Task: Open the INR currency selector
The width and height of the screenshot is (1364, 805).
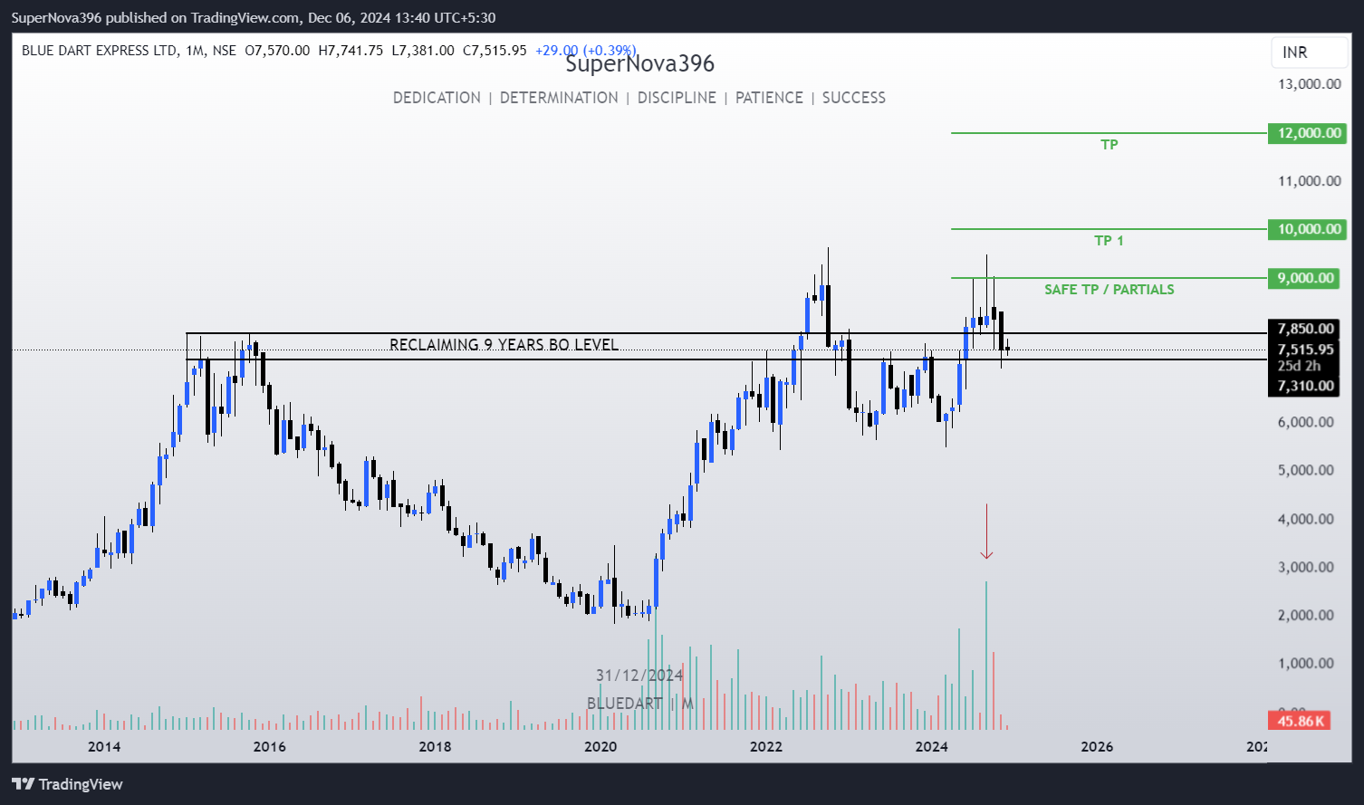Action: [1309, 53]
